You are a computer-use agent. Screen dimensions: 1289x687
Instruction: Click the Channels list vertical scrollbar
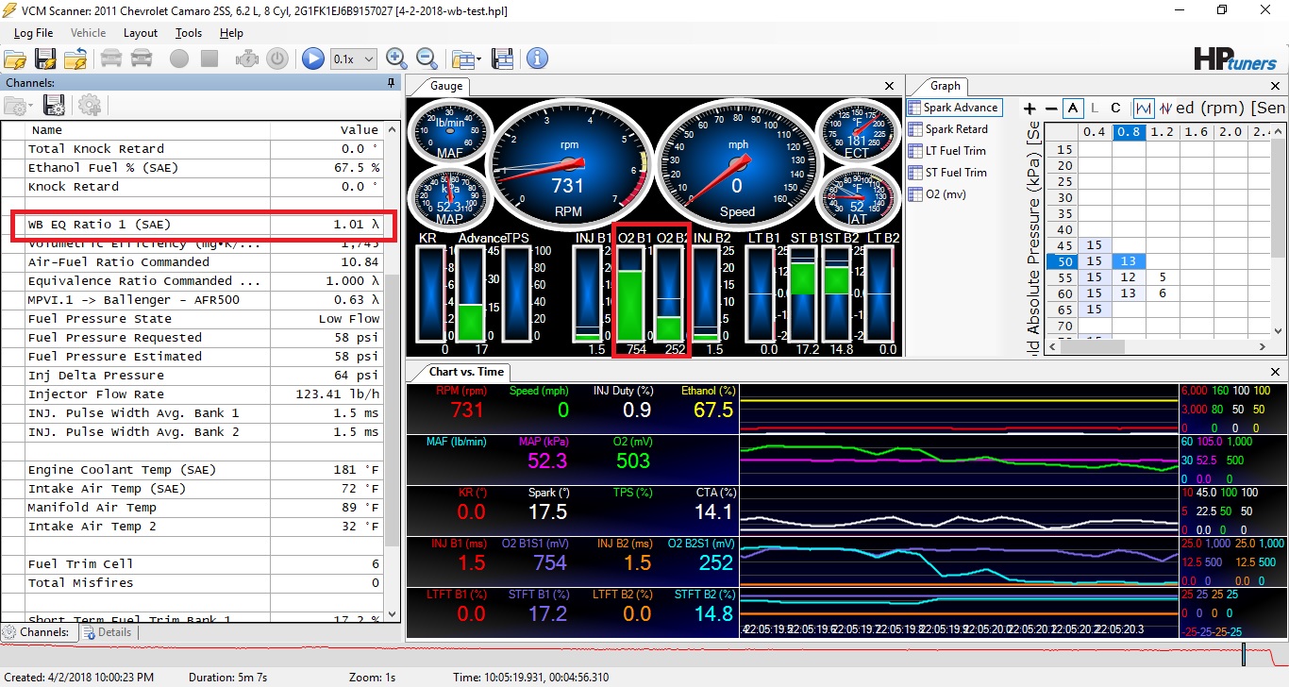tap(392, 373)
